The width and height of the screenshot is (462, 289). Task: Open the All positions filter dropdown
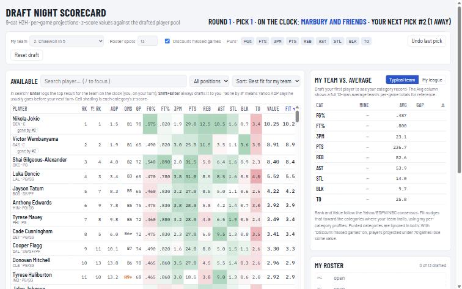[x=209, y=81]
